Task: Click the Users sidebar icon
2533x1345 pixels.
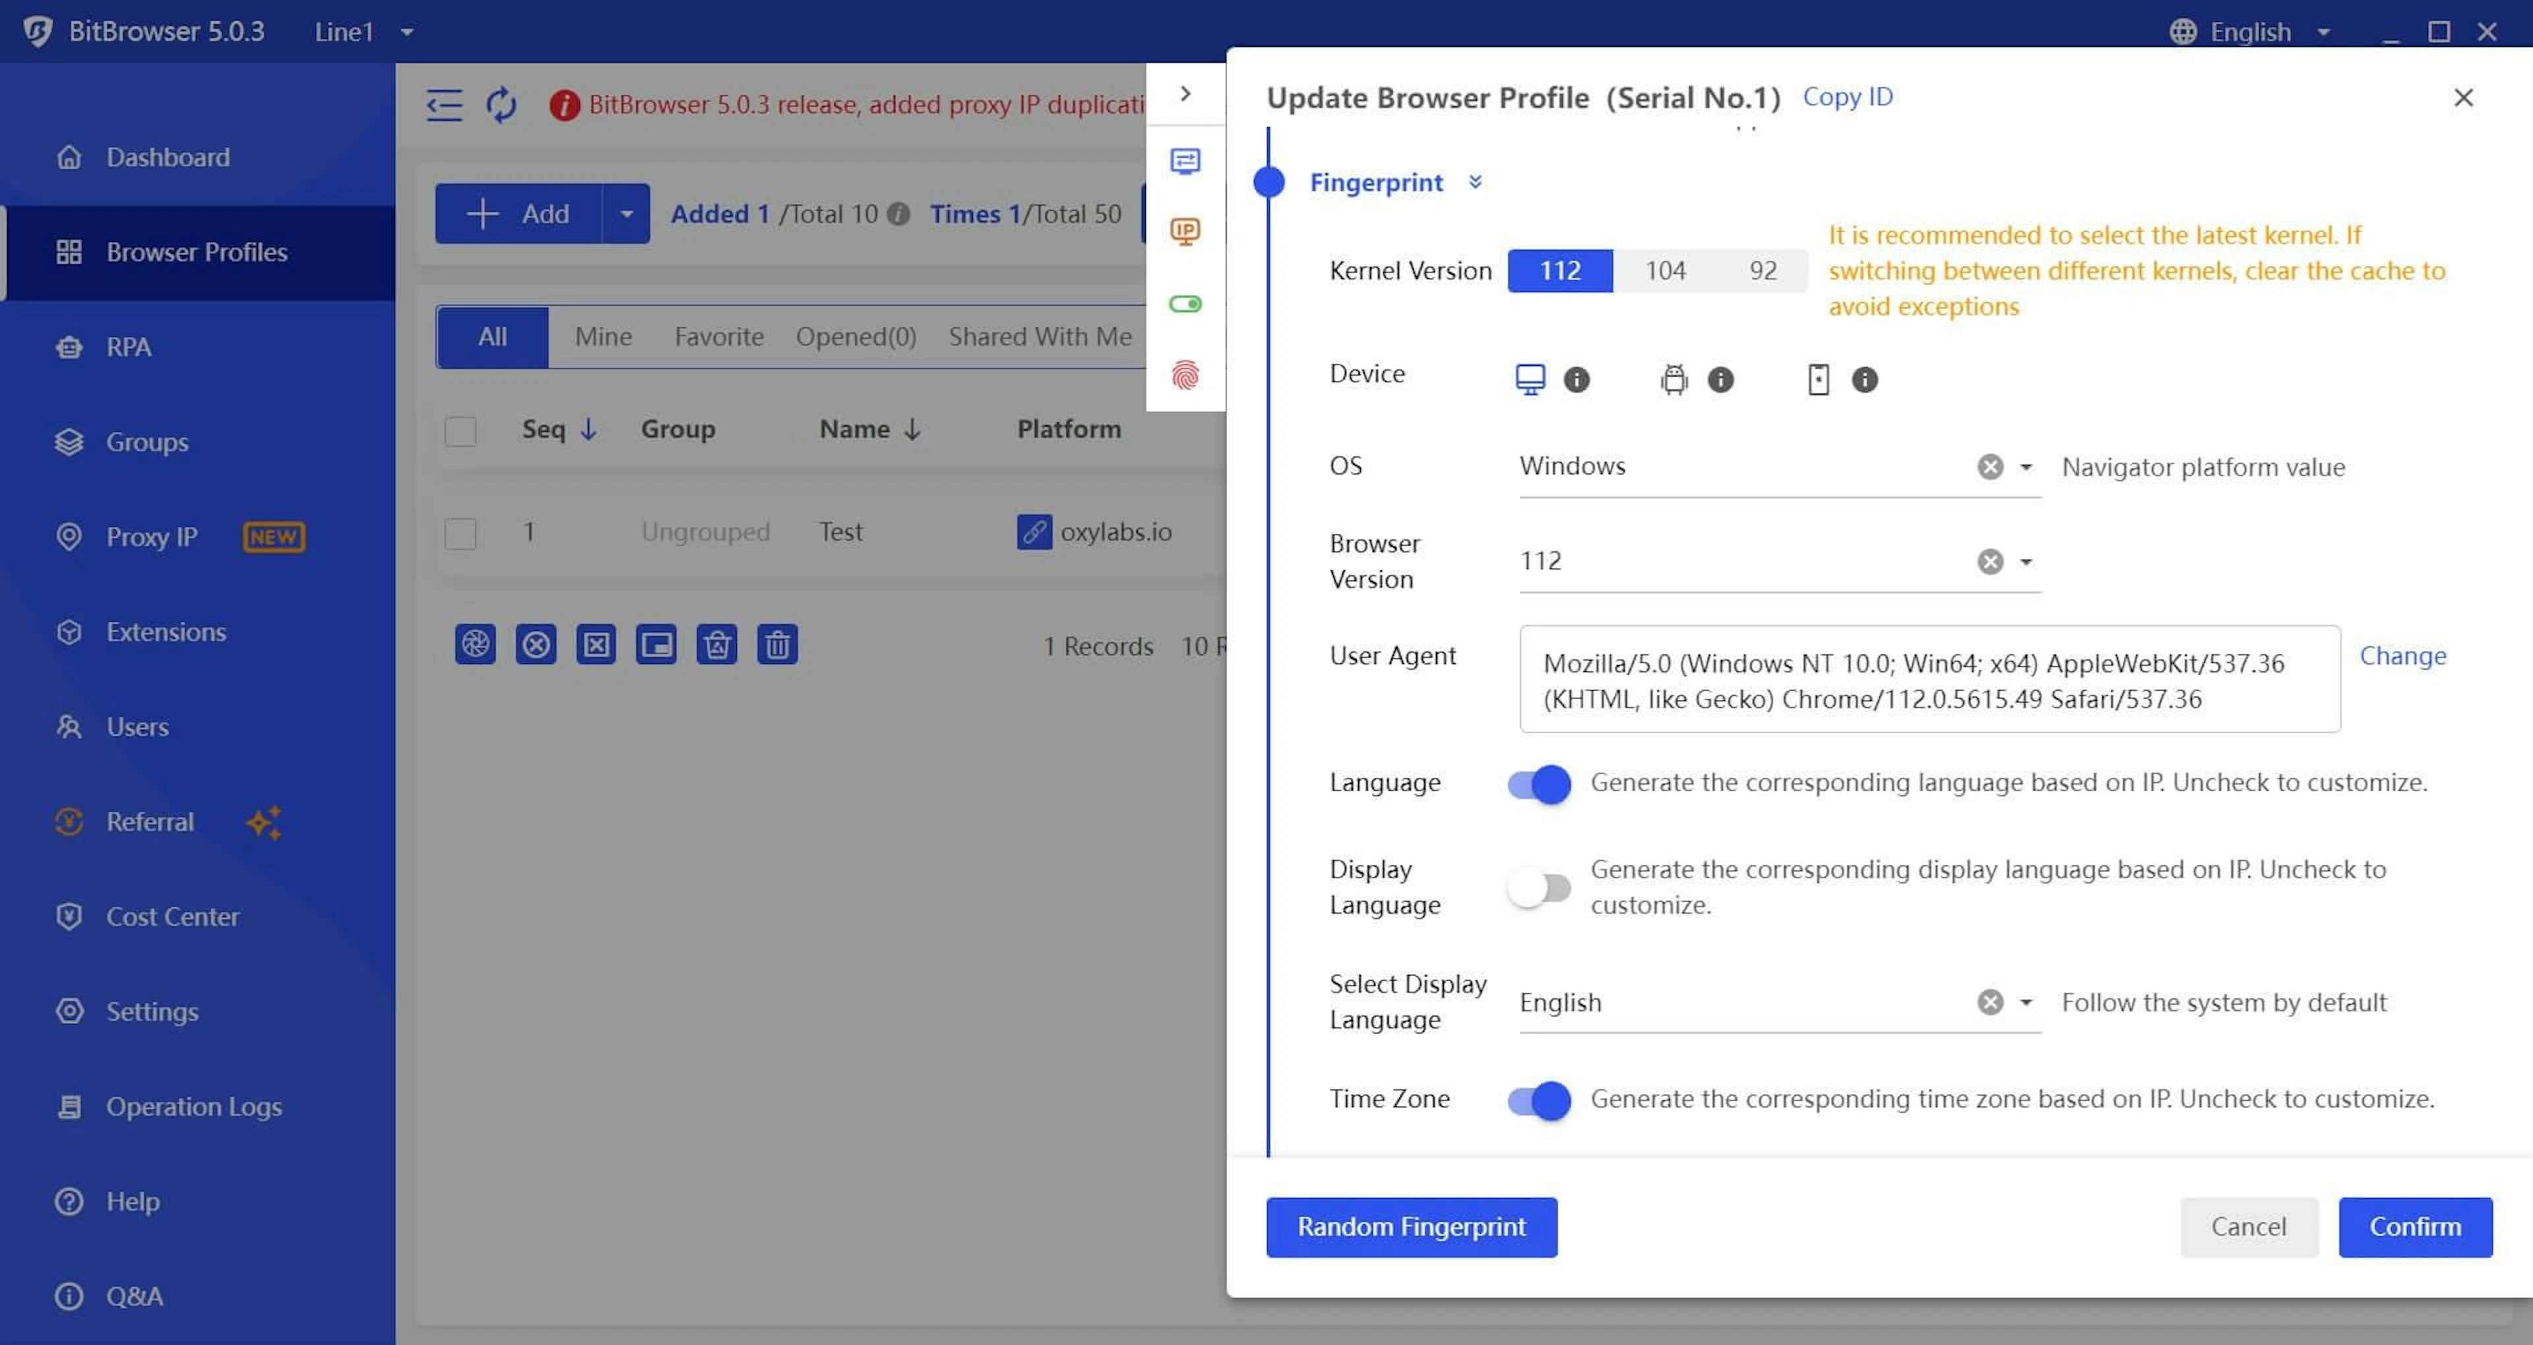Action: [x=69, y=727]
